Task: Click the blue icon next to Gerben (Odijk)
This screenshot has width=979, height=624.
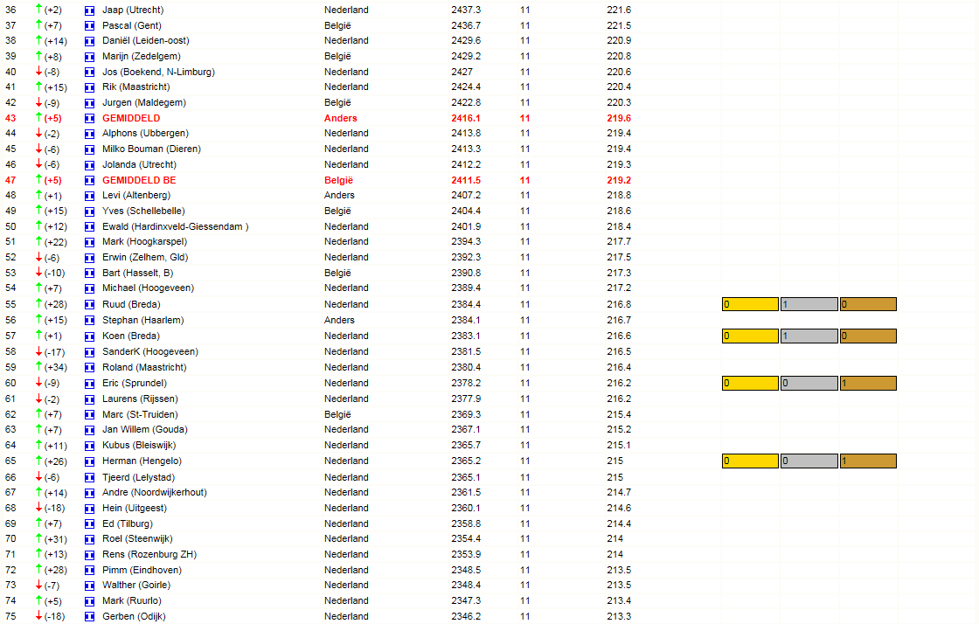Action: tap(89, 617)
